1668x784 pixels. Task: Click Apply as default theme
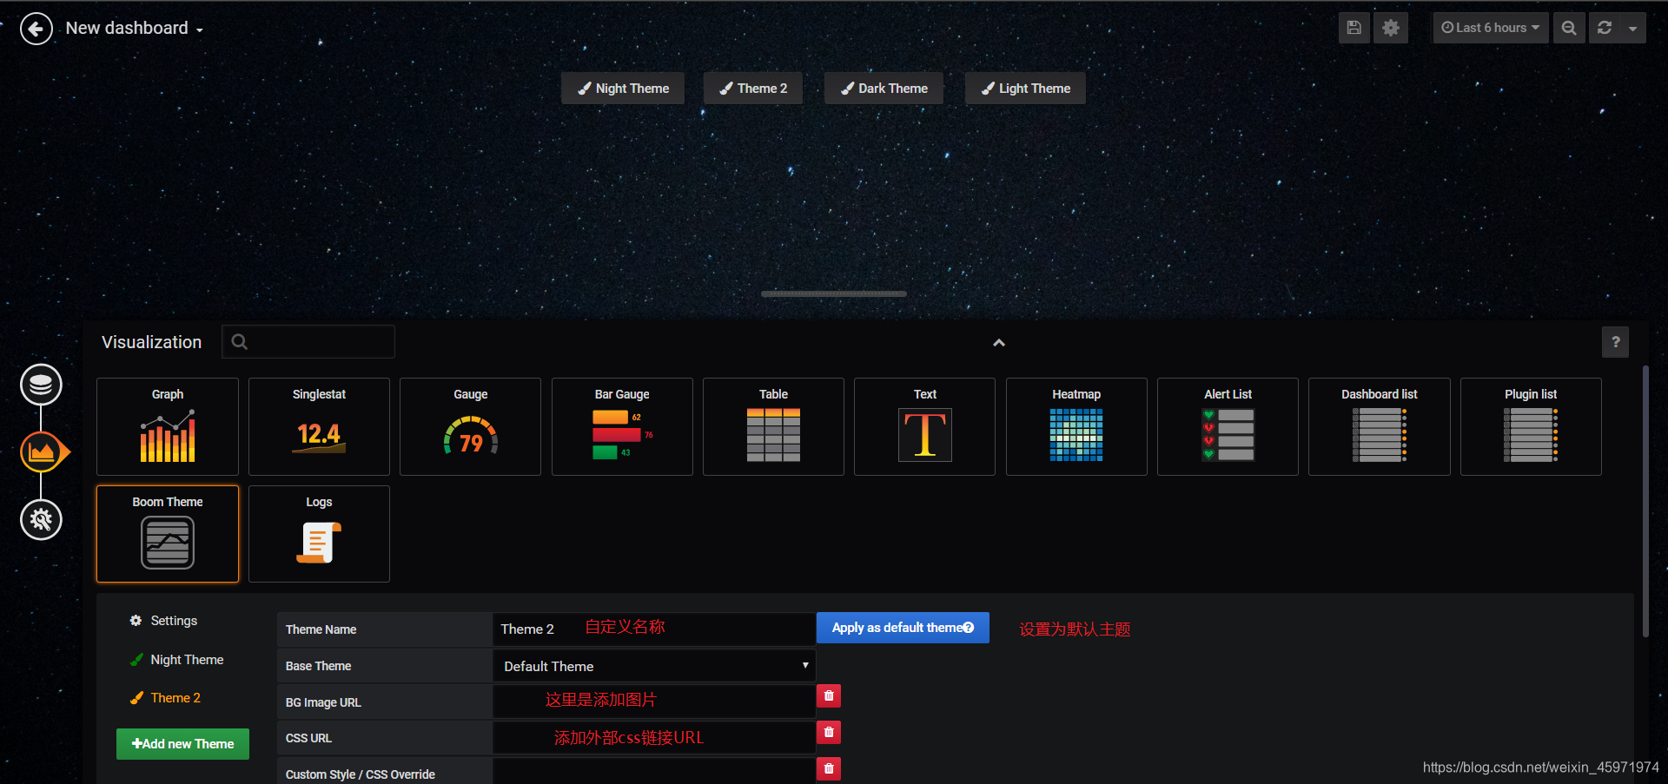click(x=902, y=627)
